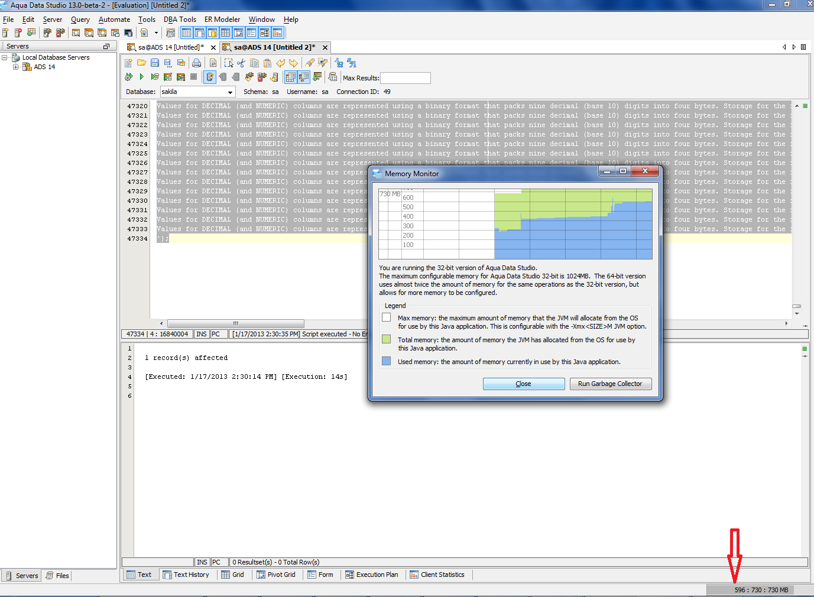The height and width of the screenshot is (597, 814).
Task: Switch to the Execution Plan tab
Action: 371,575
